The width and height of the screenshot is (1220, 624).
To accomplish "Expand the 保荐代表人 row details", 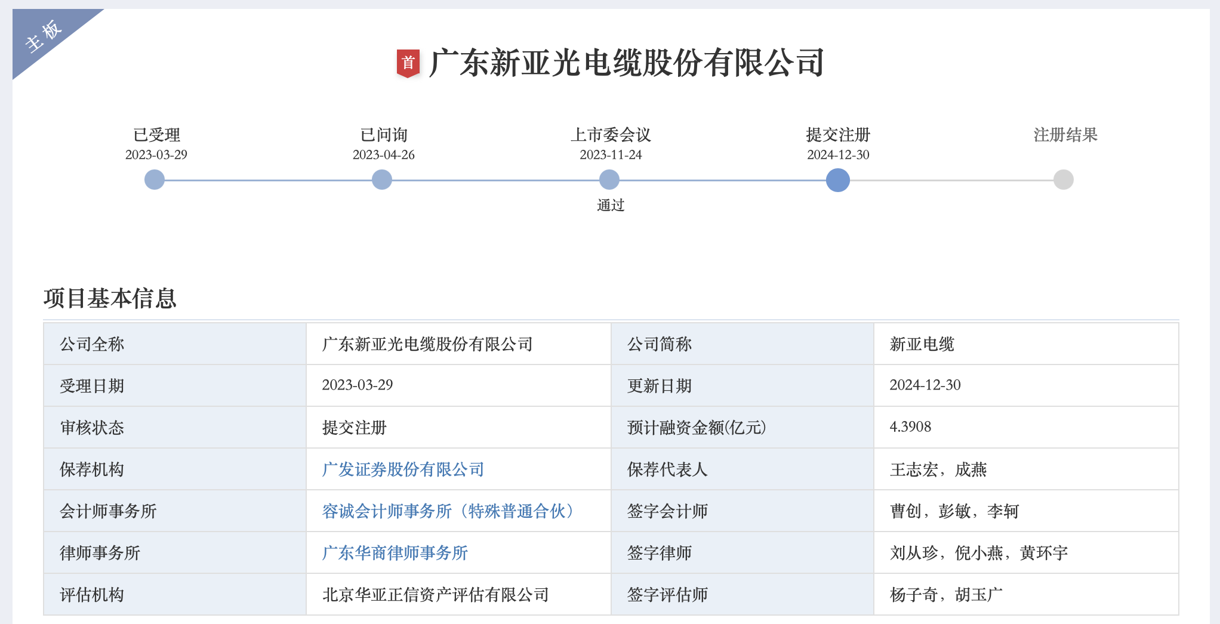I will click(x=667, y=469).
